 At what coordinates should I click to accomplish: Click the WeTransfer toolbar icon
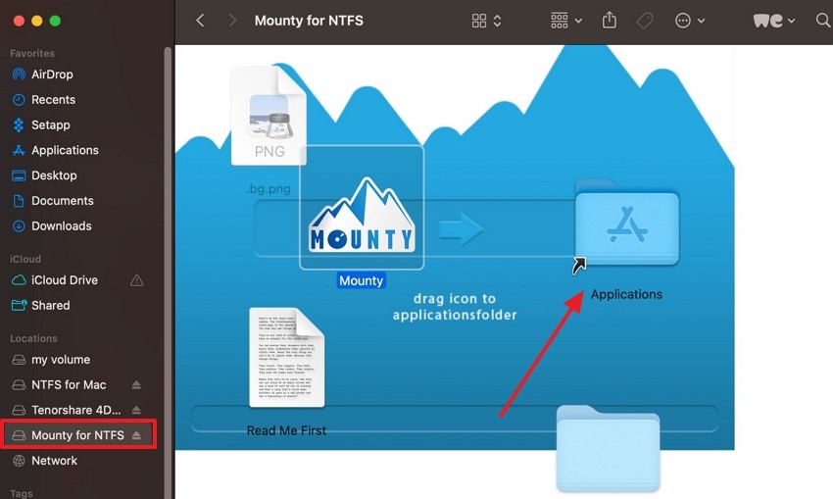(x=767, y=21)
